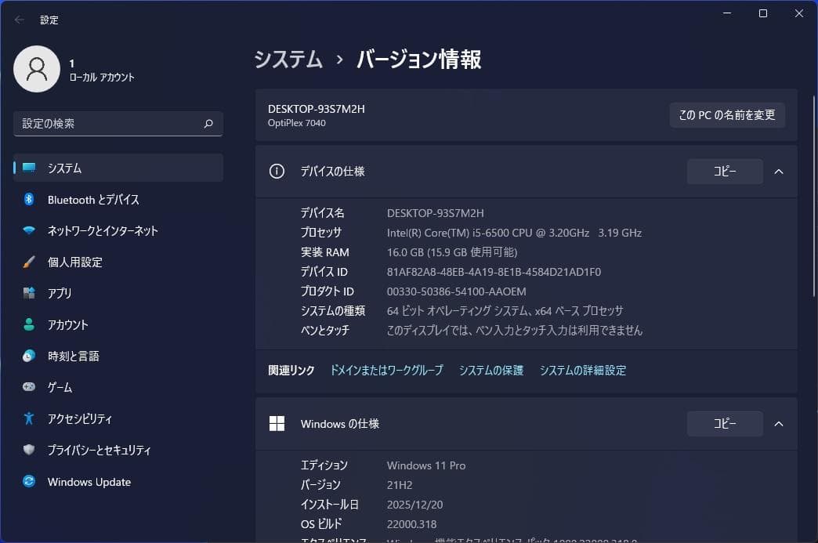Click the 個人用設定 paintbrush icon
The width and height of the screenshot is (818, 543).
pyautogui.click(x=29, y=262)
